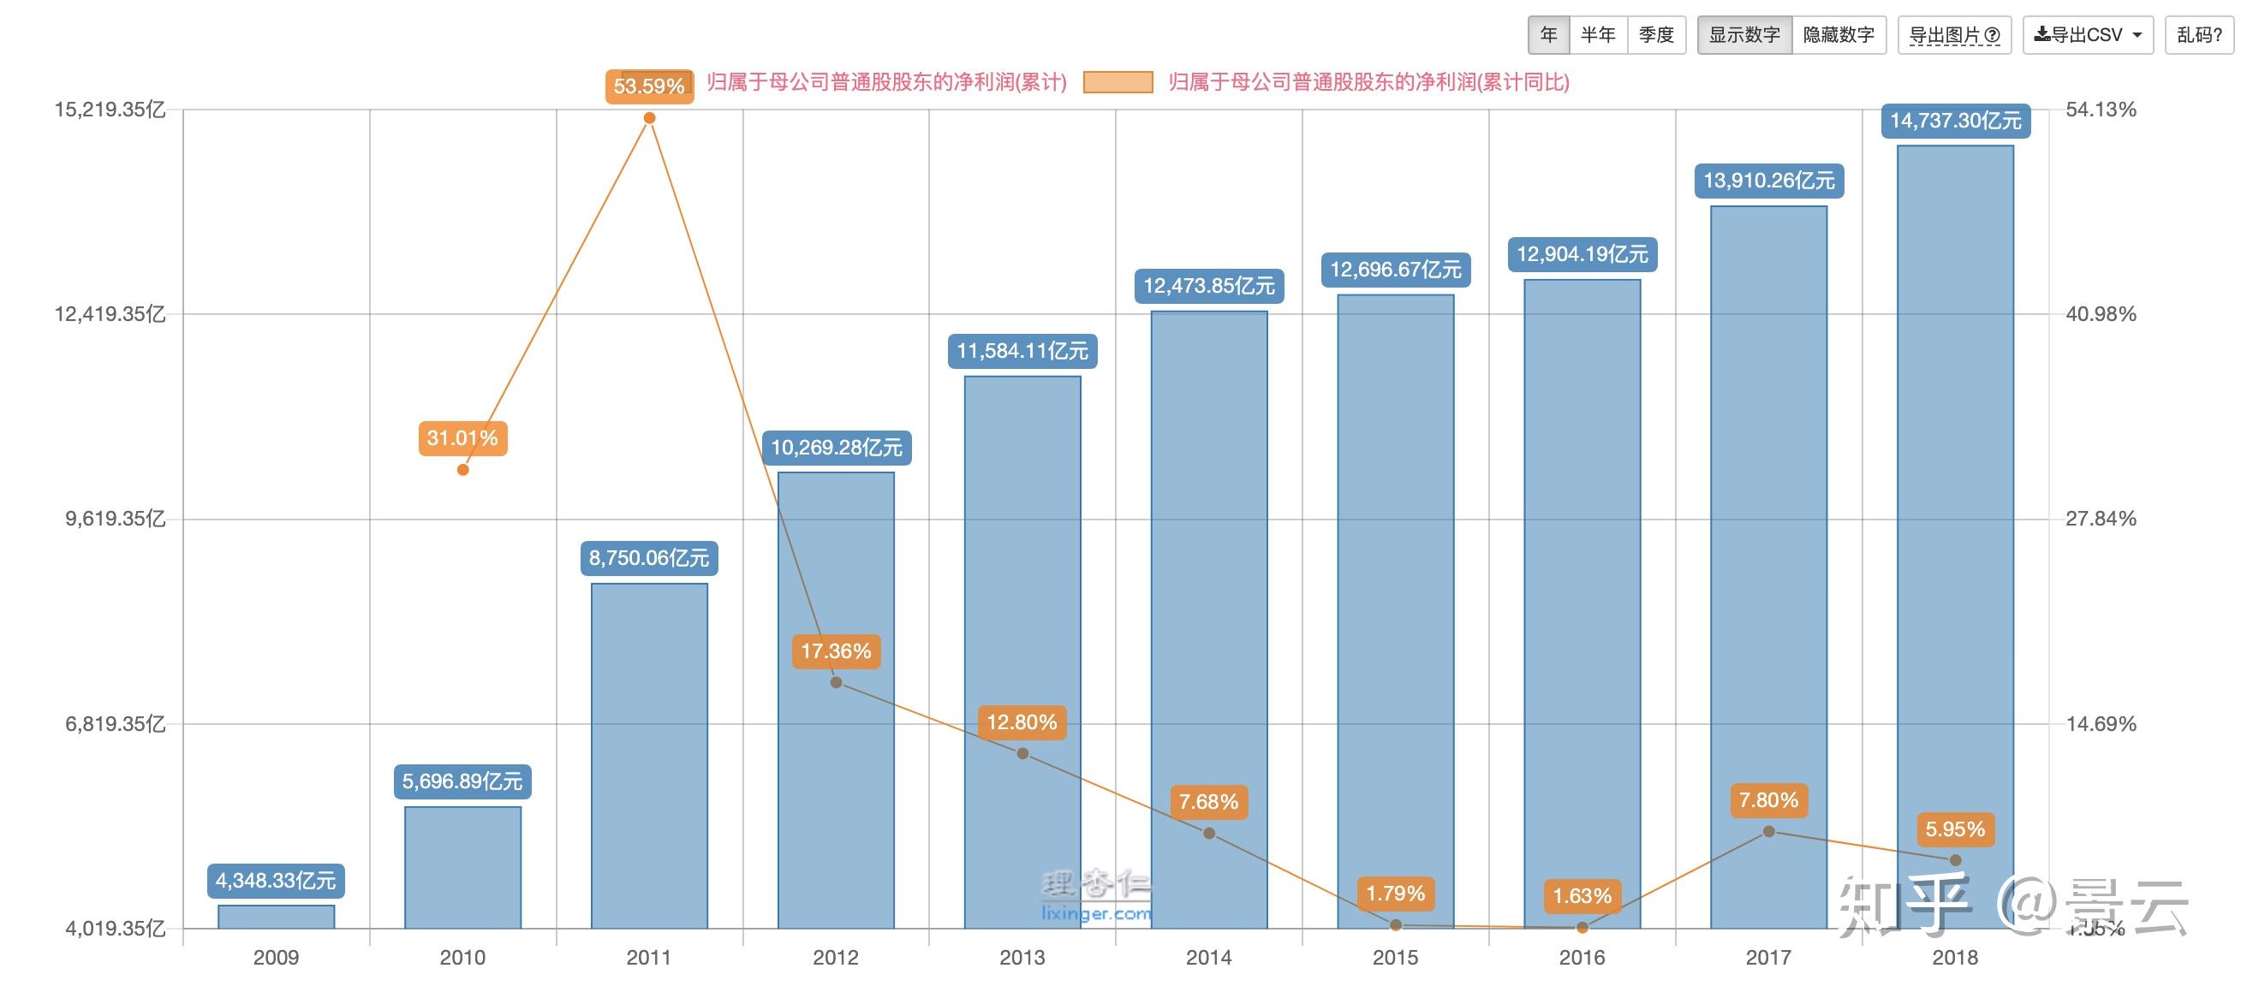The image size is (2247, 998).
Task: Click the 1.63% growth label for 2016
Action: 1582,896
